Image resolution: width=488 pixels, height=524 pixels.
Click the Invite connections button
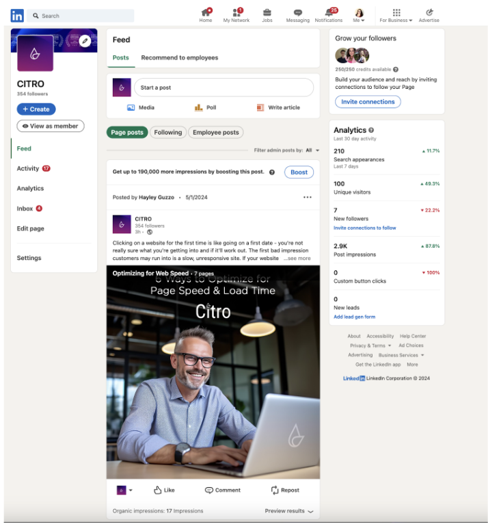coord(368,102)
